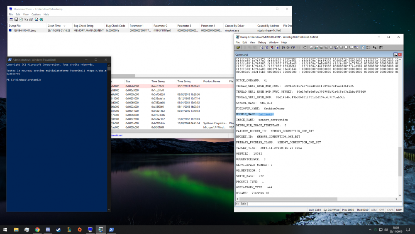
Task: Click the Open source file icon in WinDbg toolbar
Action: coord(238,47)
